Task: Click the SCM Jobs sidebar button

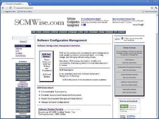Action: coord(23,103)
